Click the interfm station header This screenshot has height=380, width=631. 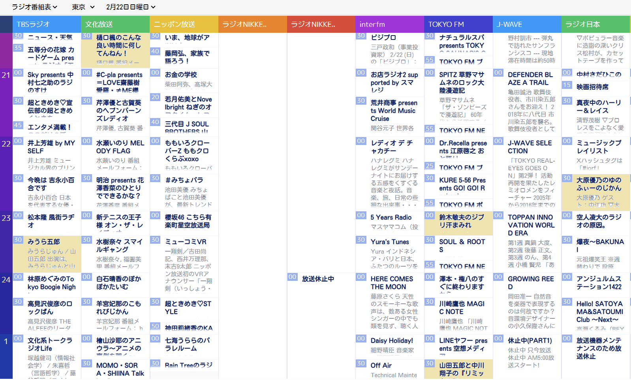[389, 24]
